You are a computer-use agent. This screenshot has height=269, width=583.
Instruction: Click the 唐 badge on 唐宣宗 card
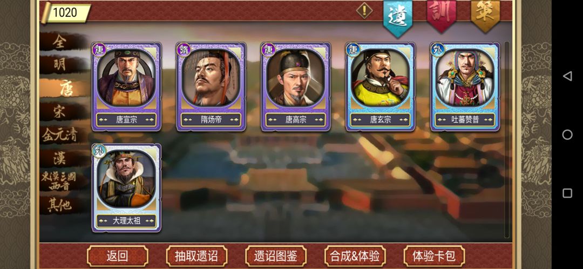pyautogui.click(x=99, y=50)
